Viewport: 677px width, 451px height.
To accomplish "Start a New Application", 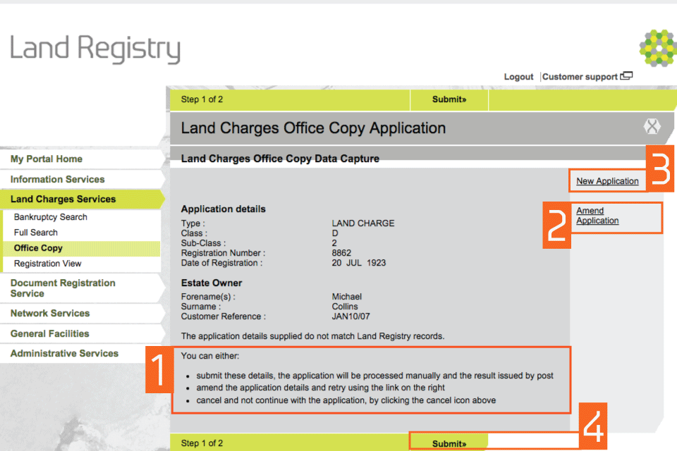I will 607,181.
